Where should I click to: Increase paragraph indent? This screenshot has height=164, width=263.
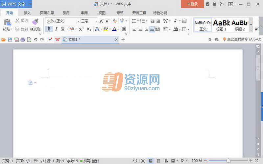(158, 21)
